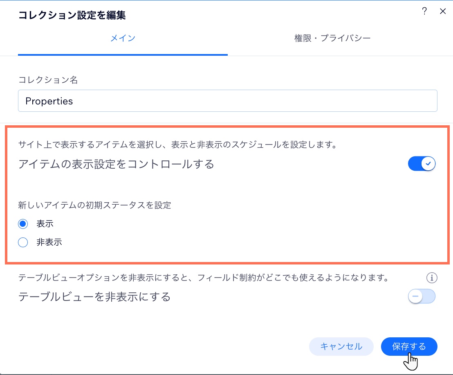
Task: Set new items to hidden by default
Action: click(x=23, y=242)
